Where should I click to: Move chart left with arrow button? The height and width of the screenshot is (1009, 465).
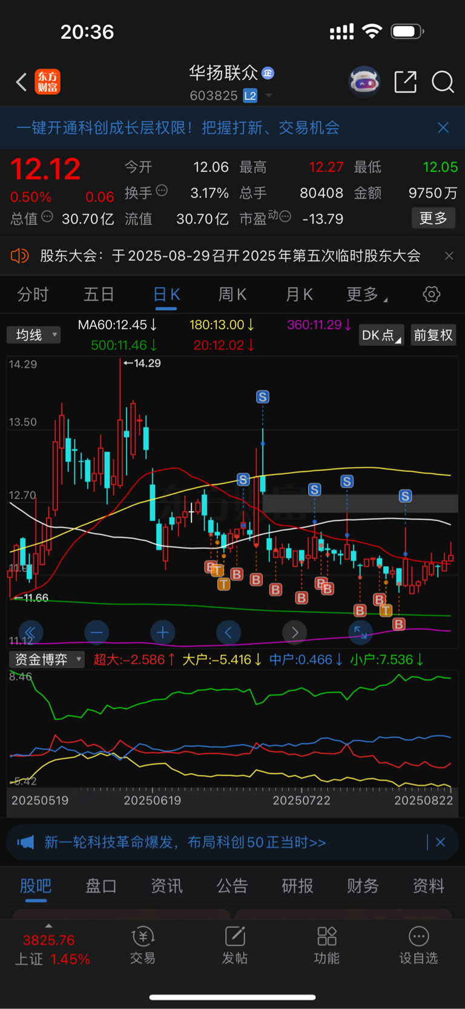pos(228,633)
